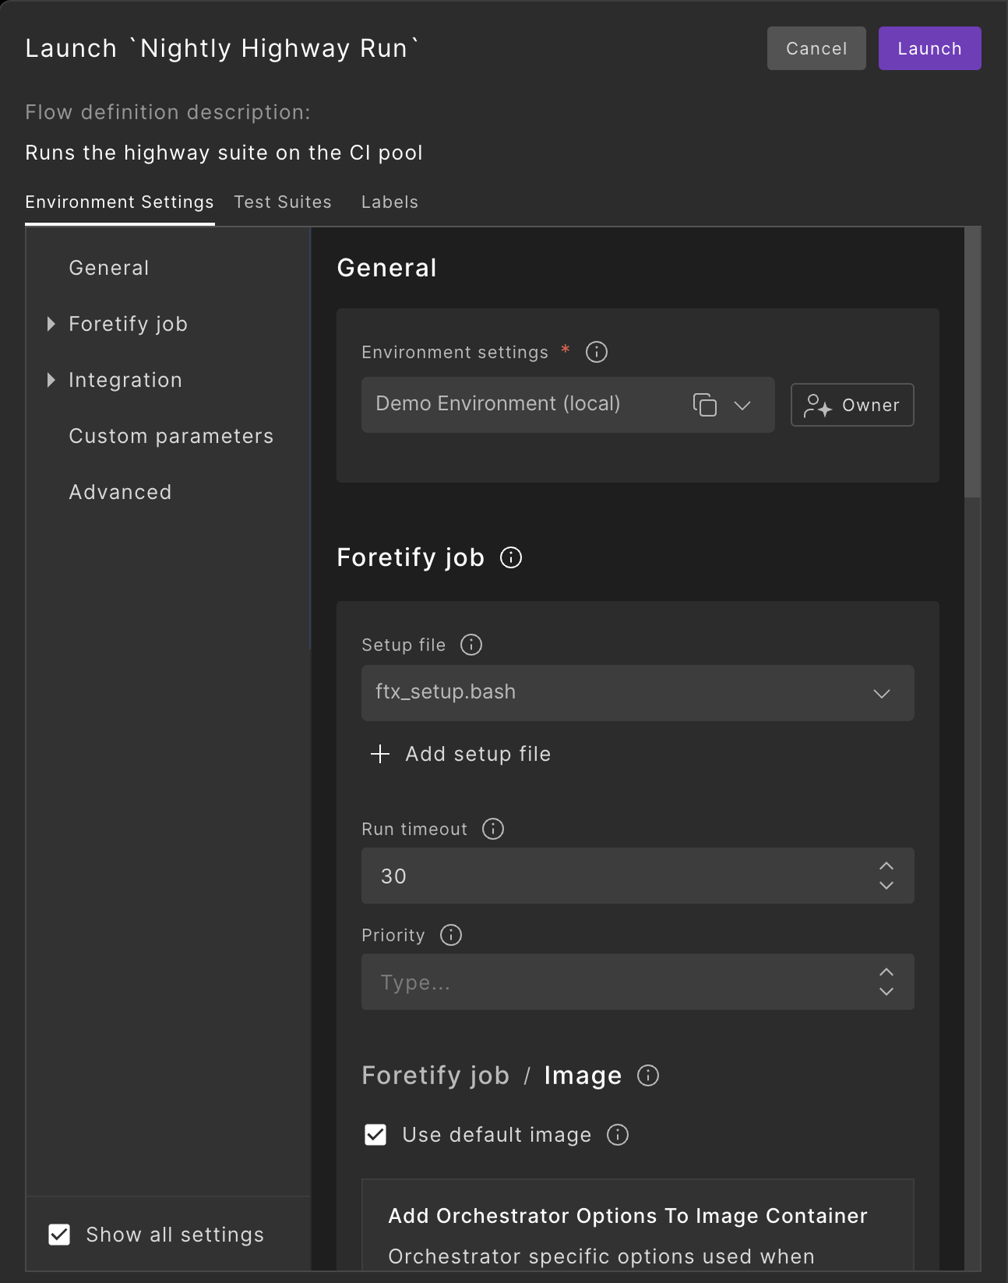Viewport: 1008px width, 1283px height.
Task: Decrease Priority with the down arrow
Action: [x=886, y=991]
